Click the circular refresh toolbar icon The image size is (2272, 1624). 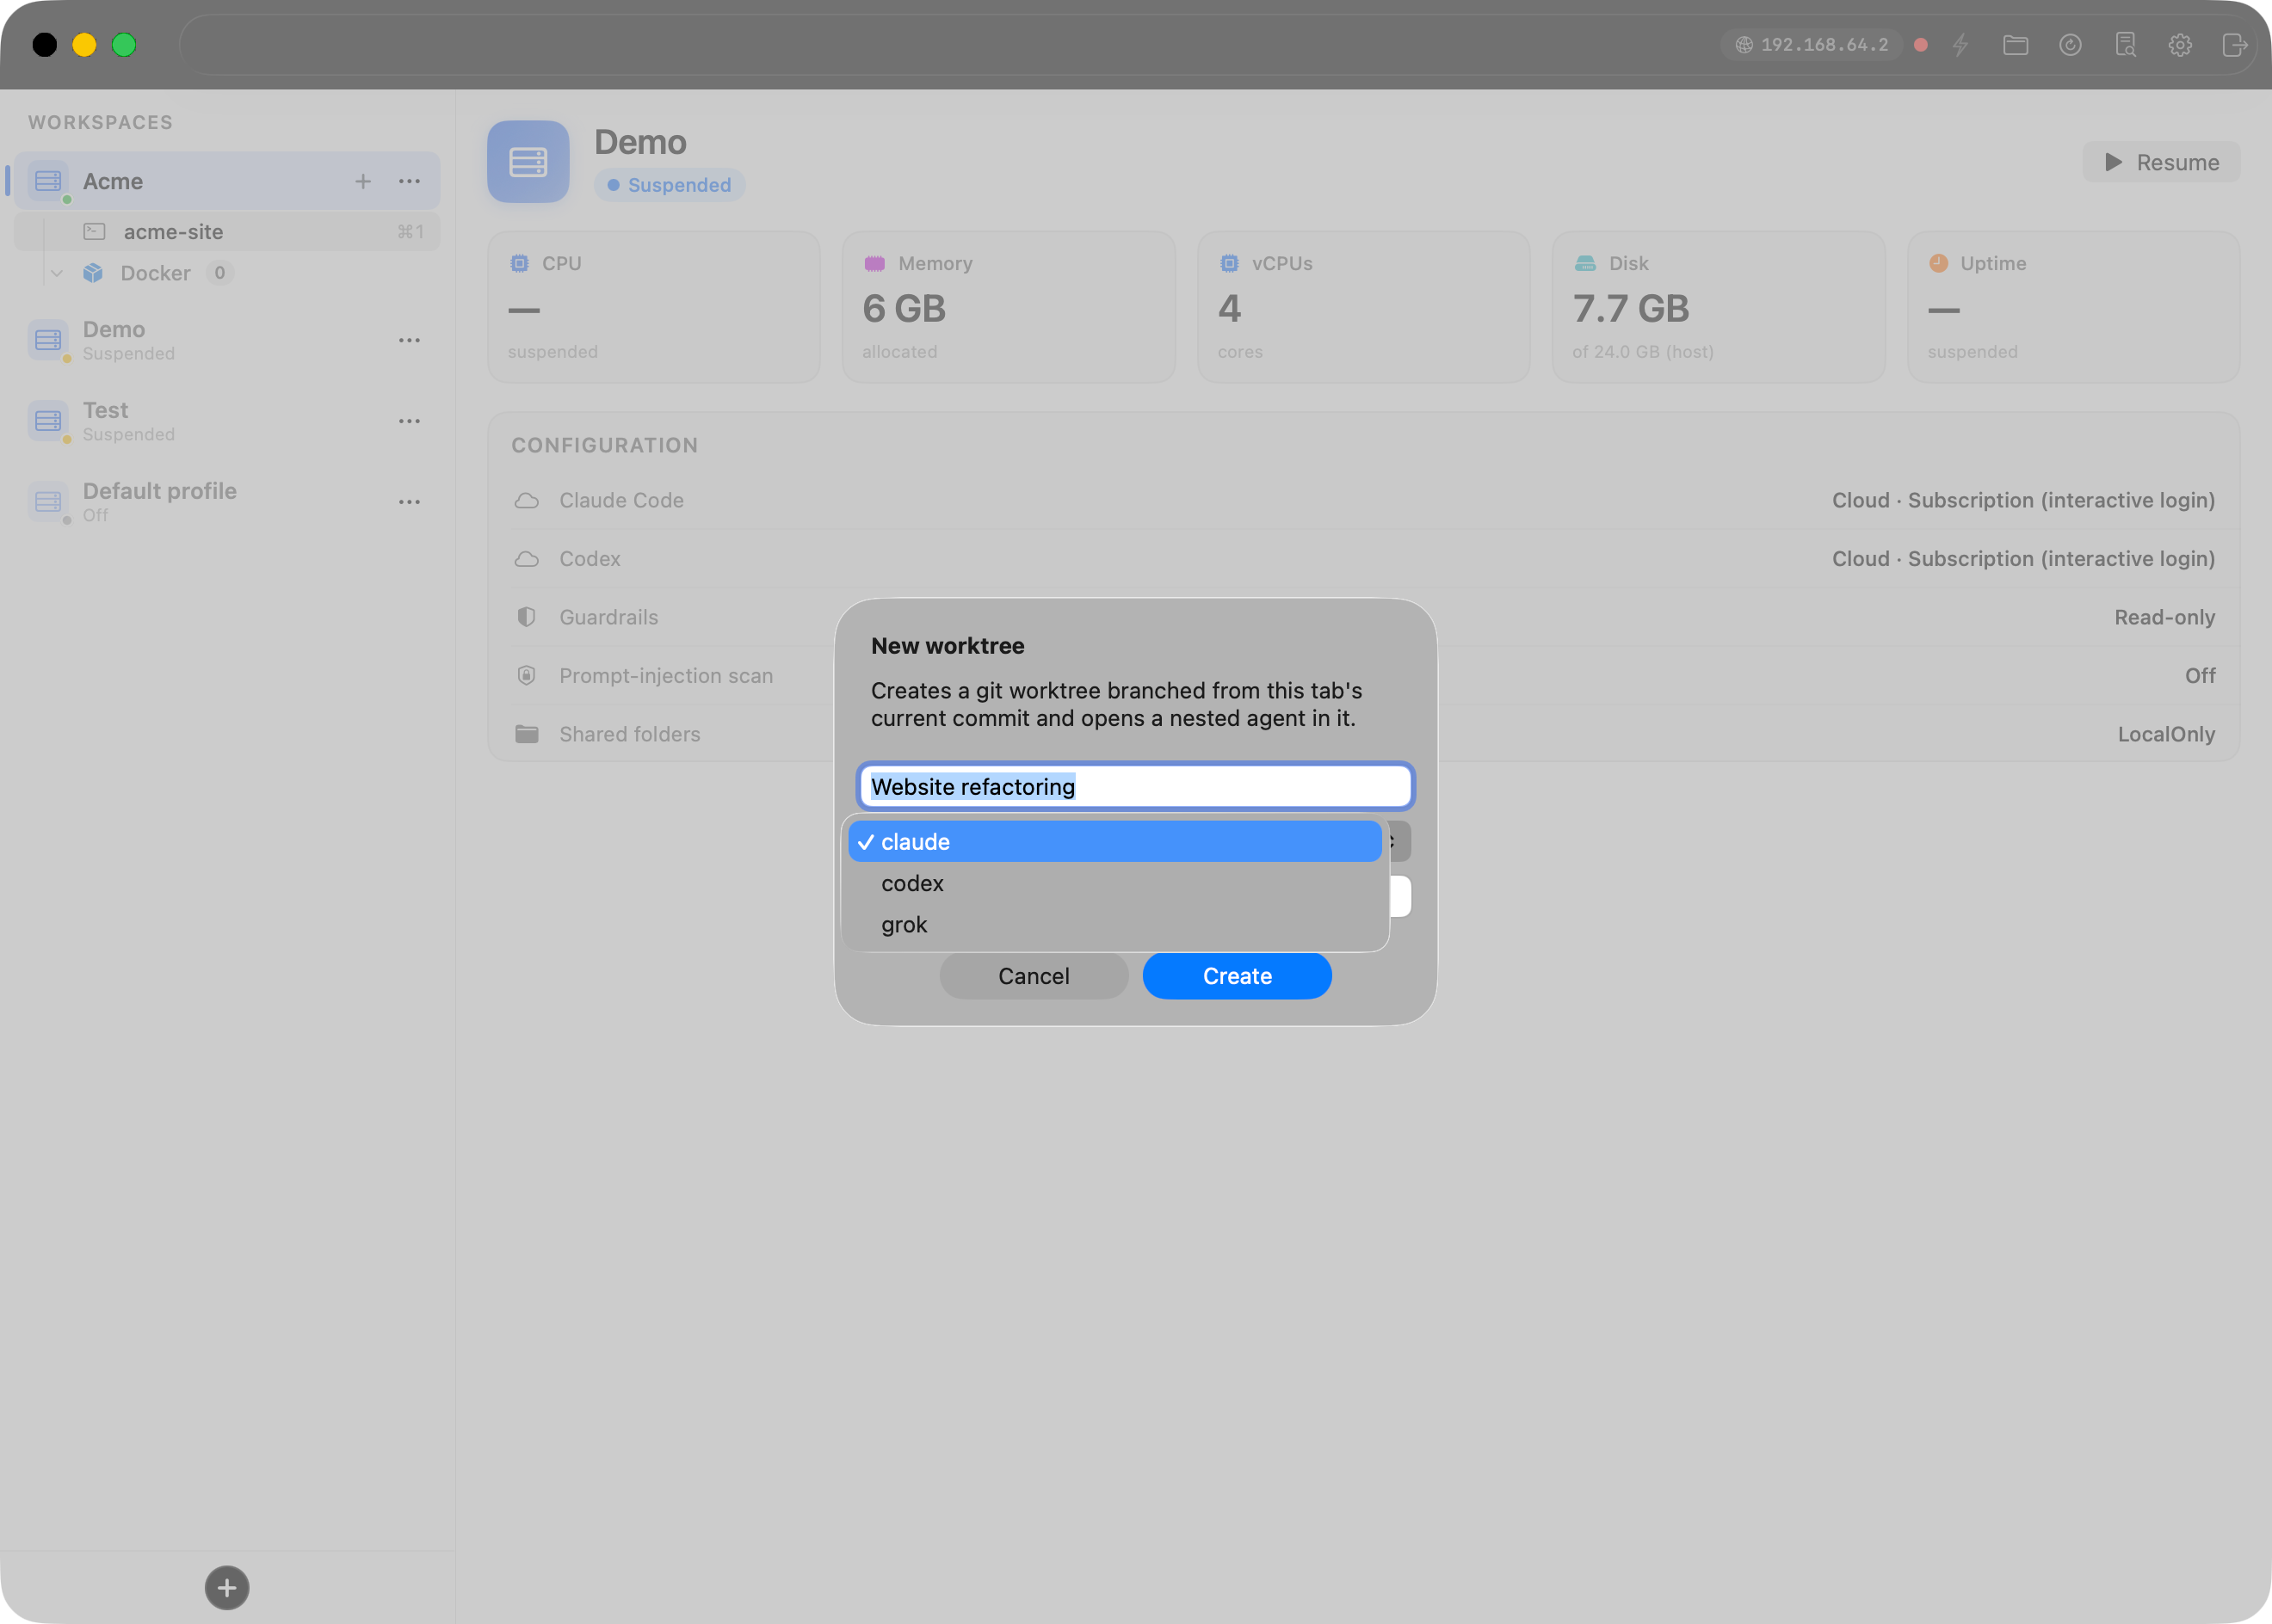2071,45
